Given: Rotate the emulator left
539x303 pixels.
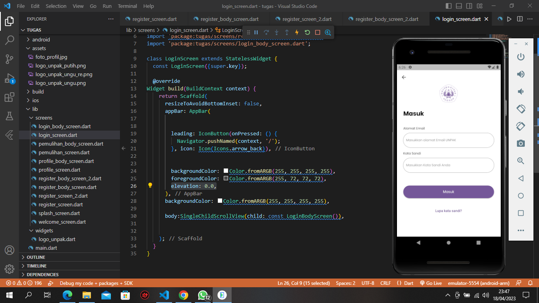Looking at the screenshot, I should coord(520,108).
